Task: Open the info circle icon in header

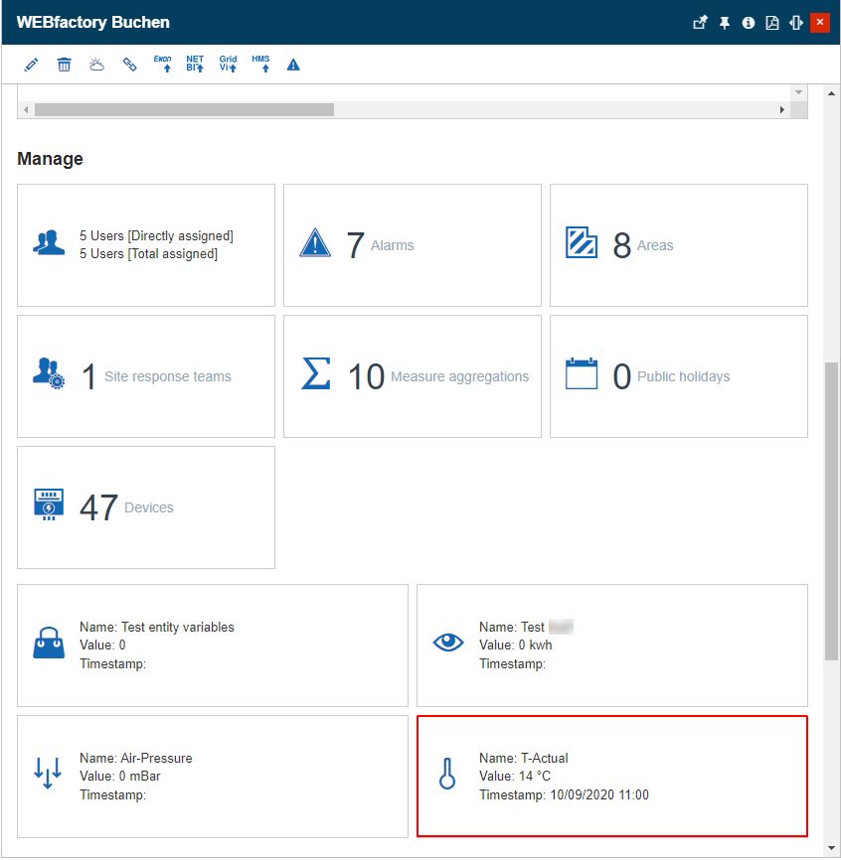Action: pos(749,23)
